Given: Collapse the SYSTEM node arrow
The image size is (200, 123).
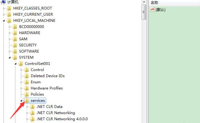Looking at the screenshot, I should [x=10, y=58].
